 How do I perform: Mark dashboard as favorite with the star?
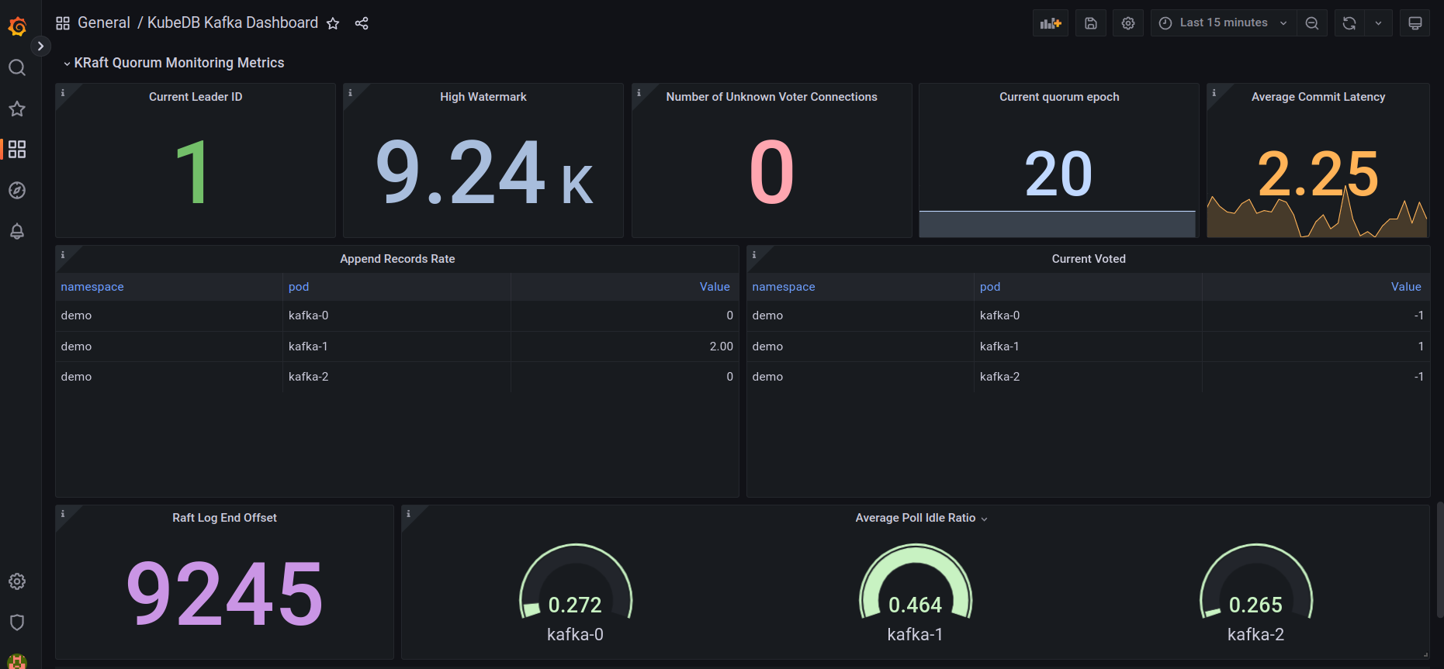coord(333,23)
